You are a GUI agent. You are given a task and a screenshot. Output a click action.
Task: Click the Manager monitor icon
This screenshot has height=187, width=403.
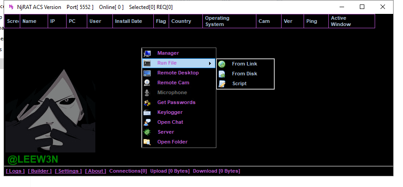click(147, 53)
